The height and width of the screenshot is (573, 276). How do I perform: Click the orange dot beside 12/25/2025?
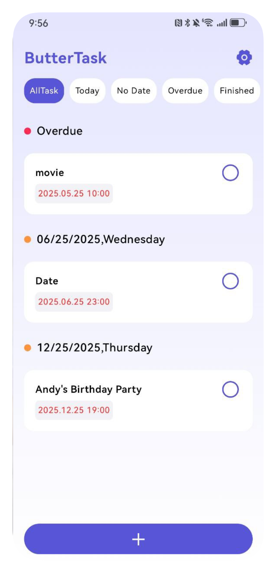(28, 348)
